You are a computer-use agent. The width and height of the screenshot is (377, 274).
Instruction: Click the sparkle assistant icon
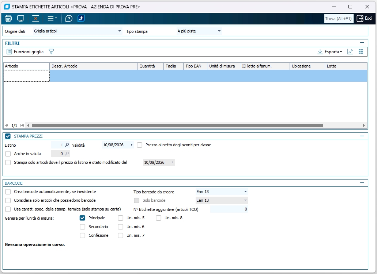(x=81, y=19)
